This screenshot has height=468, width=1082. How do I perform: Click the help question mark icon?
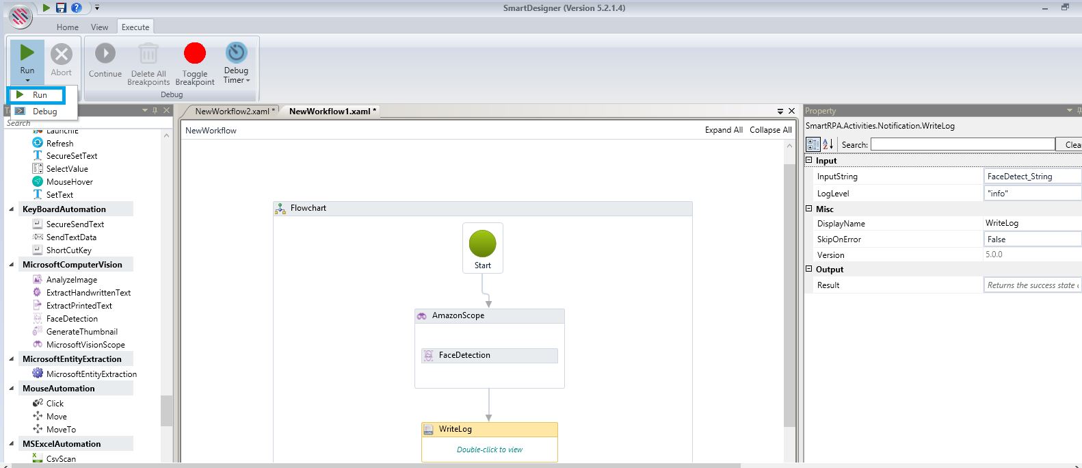[x=77, y=8]
